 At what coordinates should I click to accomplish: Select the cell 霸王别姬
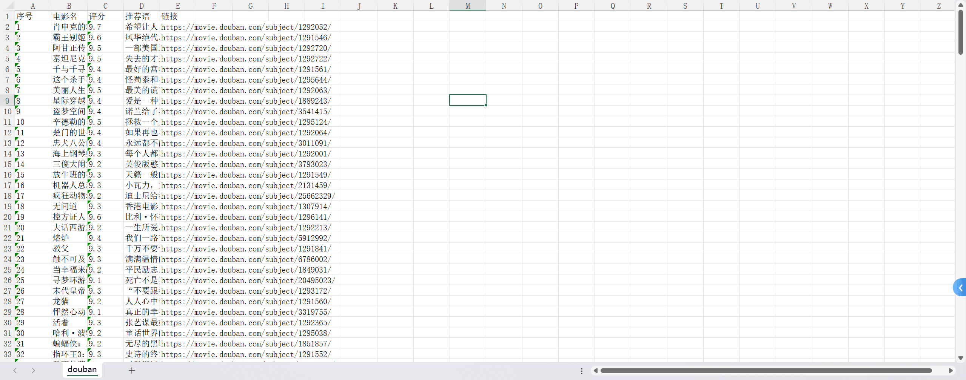point(69,37)
